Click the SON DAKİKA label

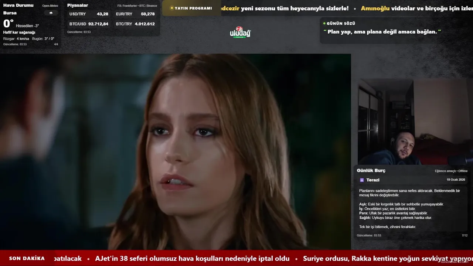coord(27,259)
